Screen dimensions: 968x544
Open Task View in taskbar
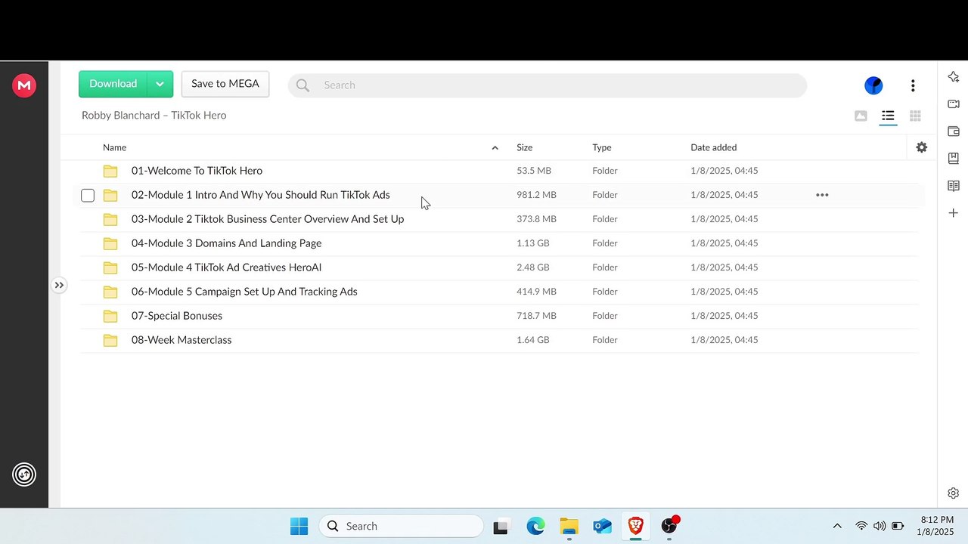[501, 527]
